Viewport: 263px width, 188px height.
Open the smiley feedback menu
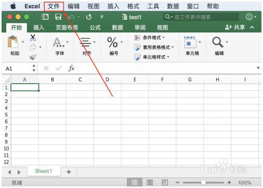click(x=251, y=17)
